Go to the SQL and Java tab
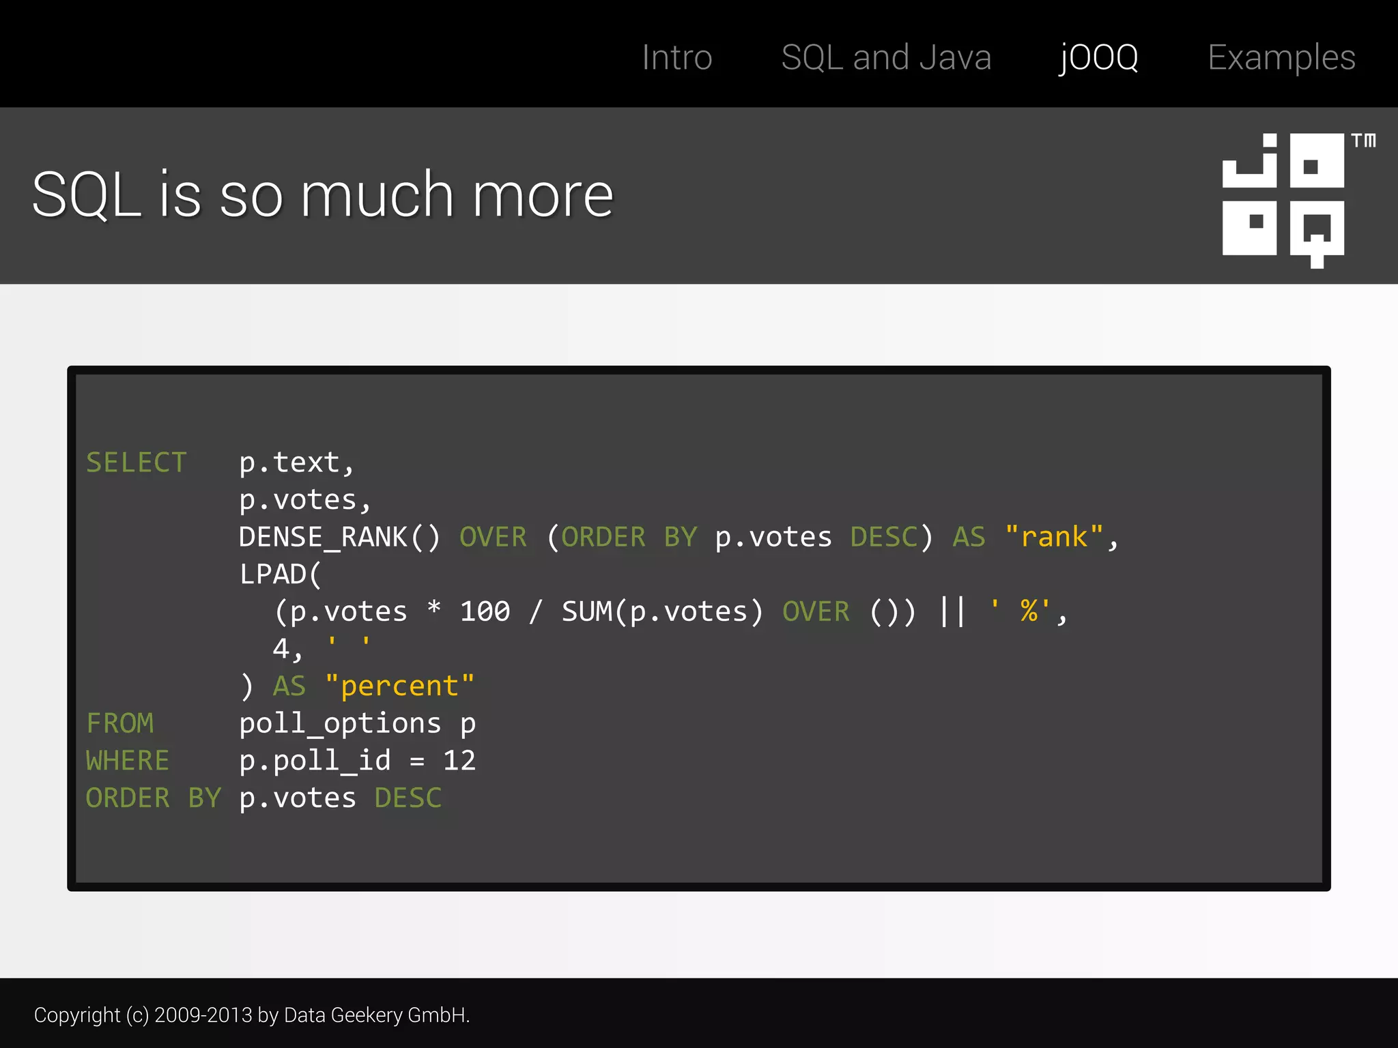 [x=886, y=57]
